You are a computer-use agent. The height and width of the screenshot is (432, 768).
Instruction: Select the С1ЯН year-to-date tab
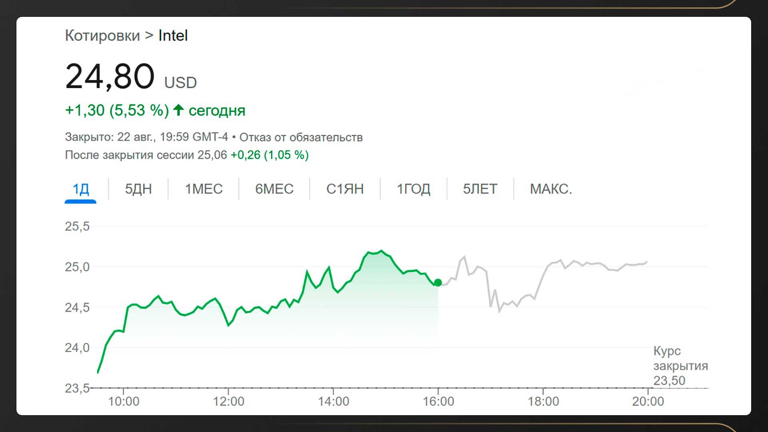(345, 189)
